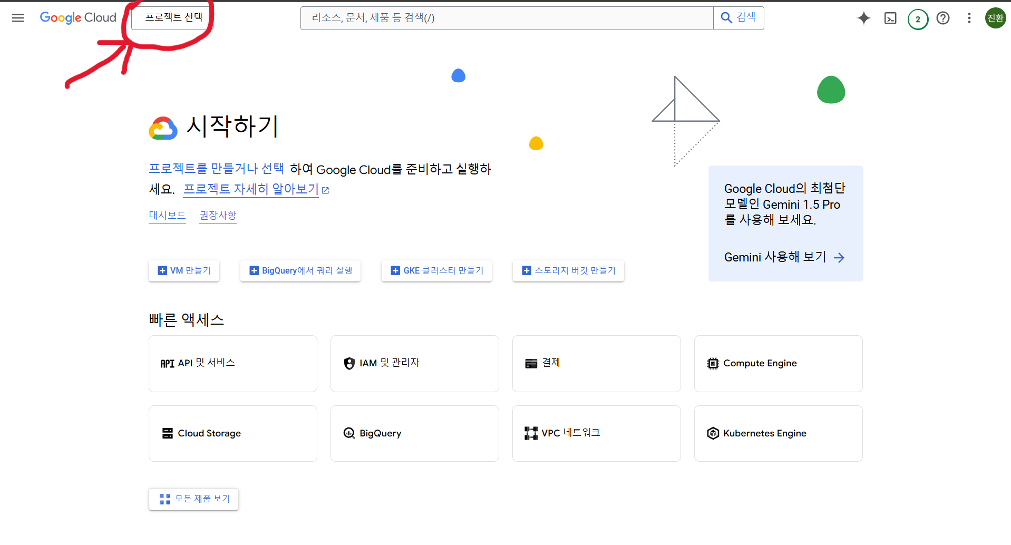1011x545 pixels.
Task: Activate Cloud Shell terminal icon
Action: click(890, 18)
